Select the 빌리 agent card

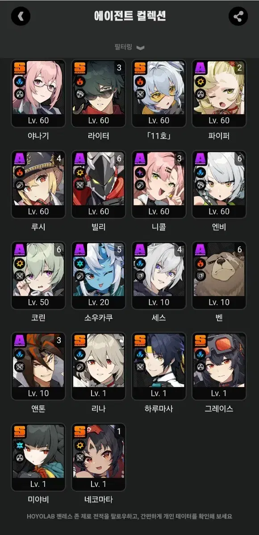pyautogui.click(x=98, y=185)
